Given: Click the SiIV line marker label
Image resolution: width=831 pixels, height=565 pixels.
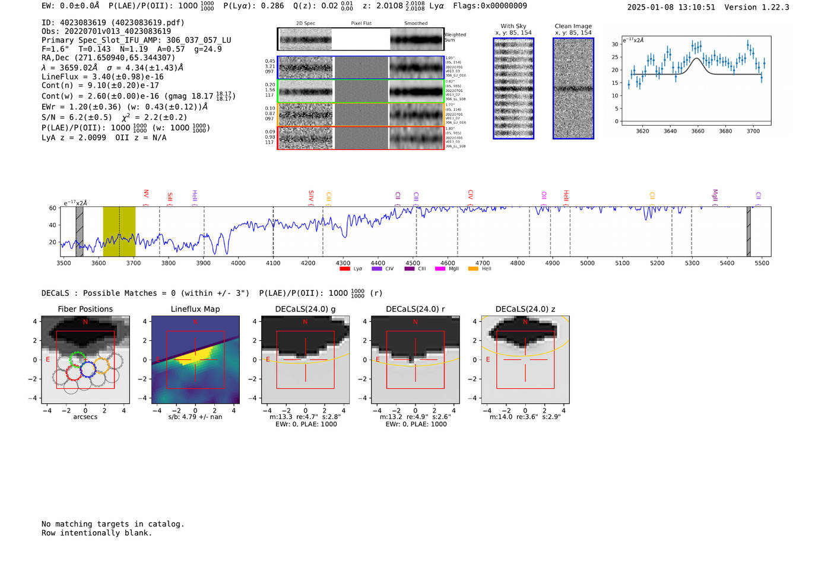Looking at the screenshot, I should tap(311, 196).
